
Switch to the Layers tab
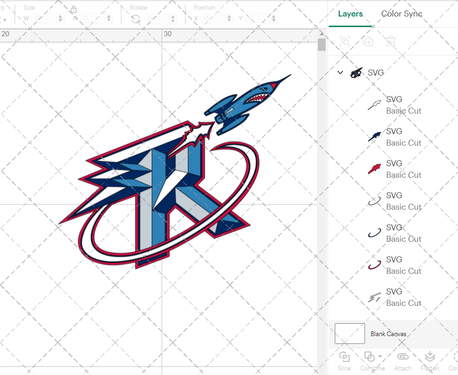(x=350, y=14)
